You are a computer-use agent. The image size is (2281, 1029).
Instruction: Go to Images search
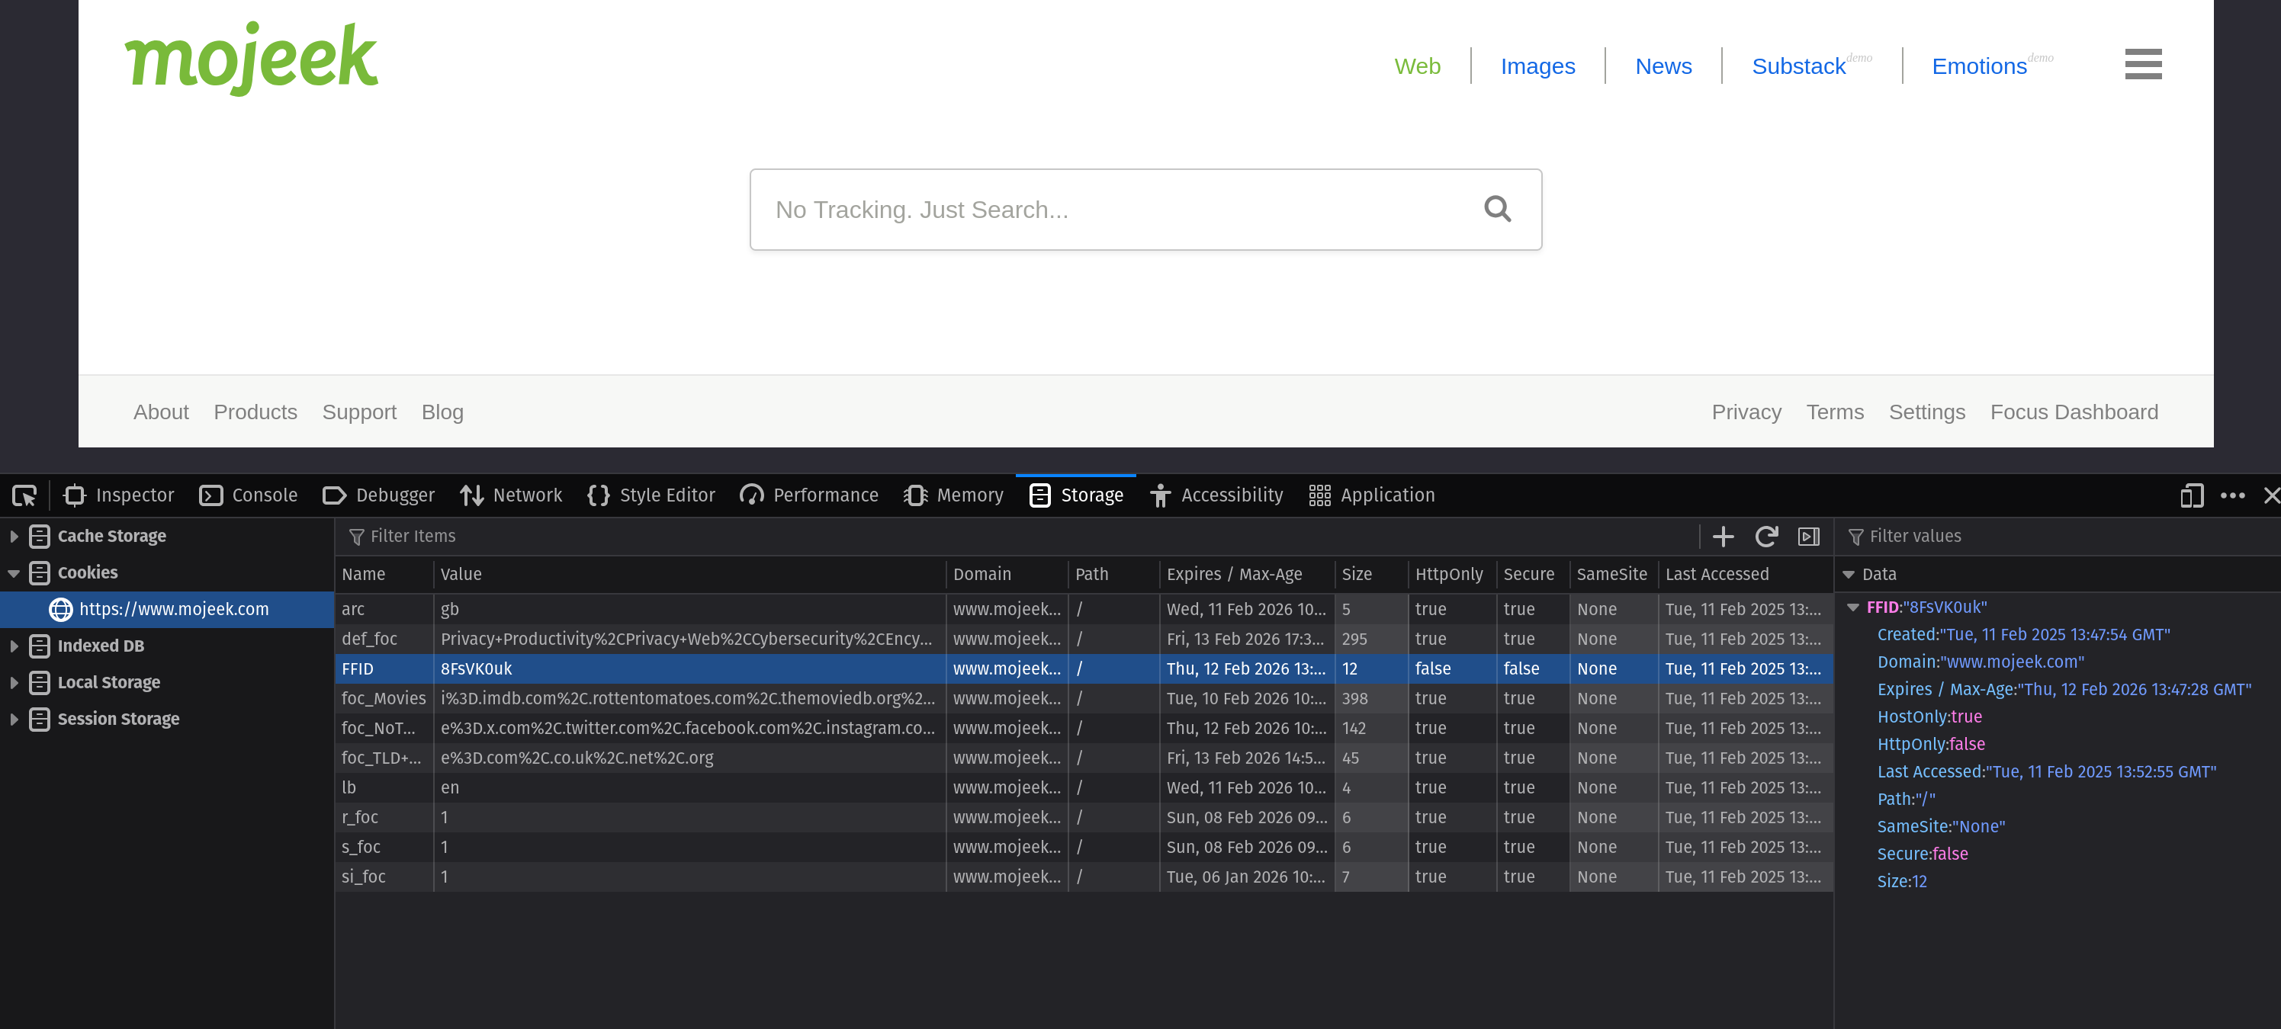pos(1537,66)
